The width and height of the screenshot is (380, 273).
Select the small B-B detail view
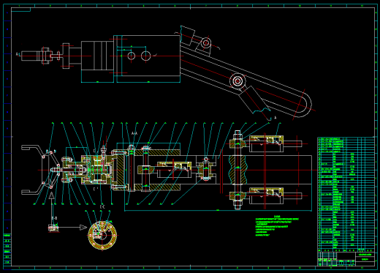tap(53, 228)
